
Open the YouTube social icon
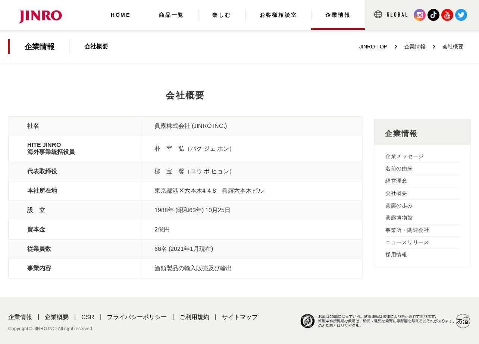click(x=447, y=15)
